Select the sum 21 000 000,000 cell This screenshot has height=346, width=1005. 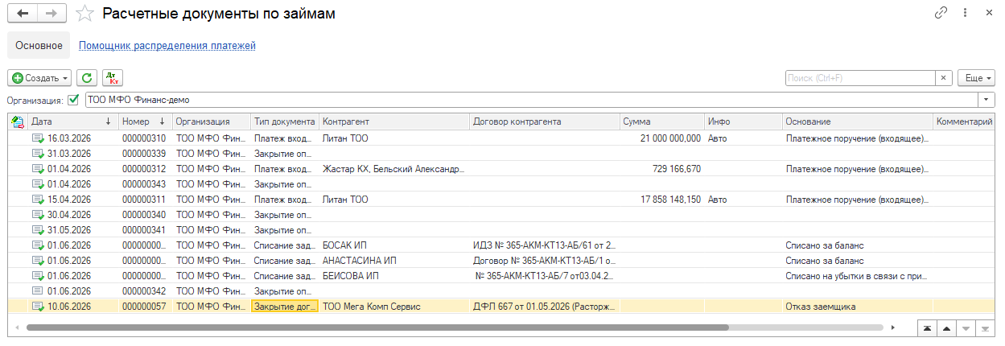[x=662, y=138]
